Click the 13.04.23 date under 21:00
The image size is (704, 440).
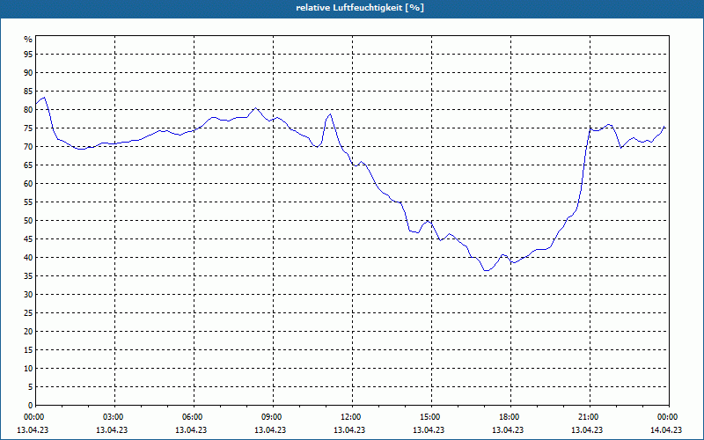tap(587, 430)
